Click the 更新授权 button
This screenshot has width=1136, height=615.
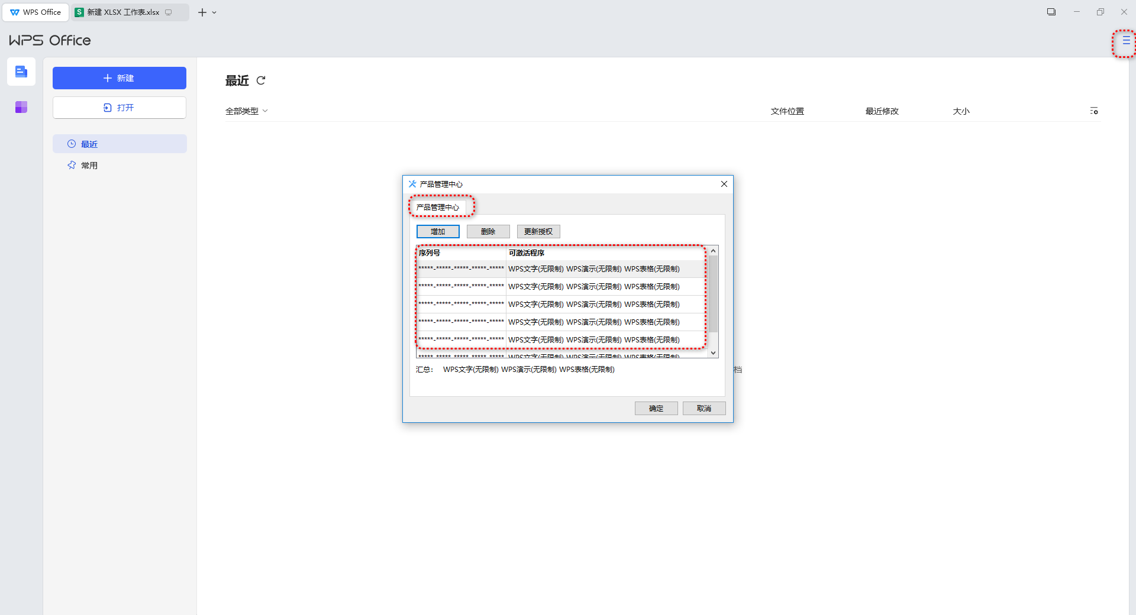coord(538,231)
